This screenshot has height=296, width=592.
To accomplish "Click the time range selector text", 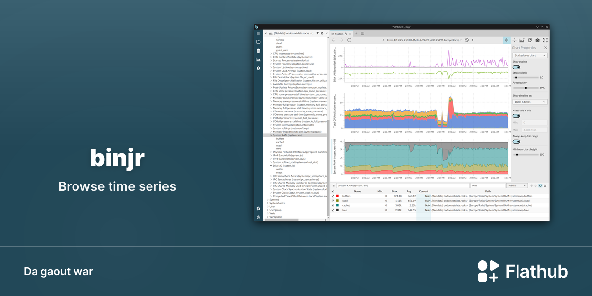I will pyautogui.click(x=424, y=40).
